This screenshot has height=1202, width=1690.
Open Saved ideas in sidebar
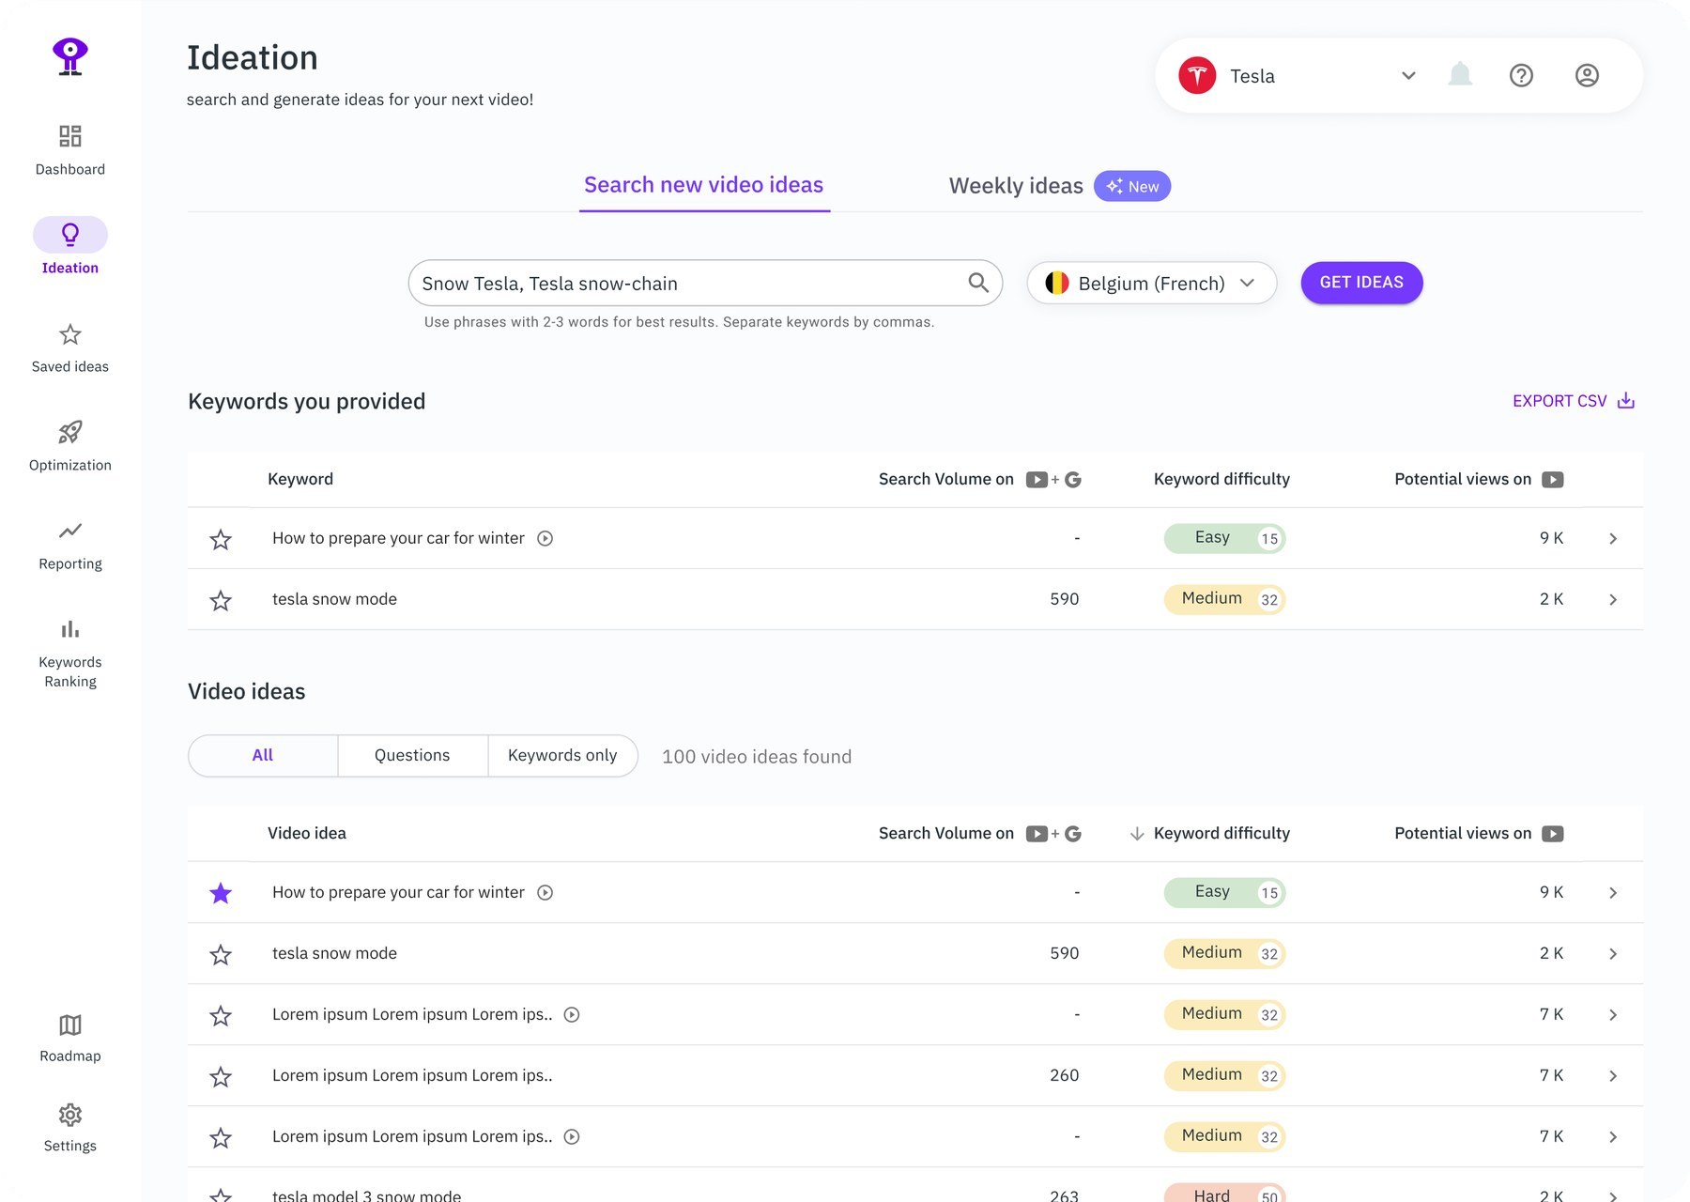pos(70,347)
